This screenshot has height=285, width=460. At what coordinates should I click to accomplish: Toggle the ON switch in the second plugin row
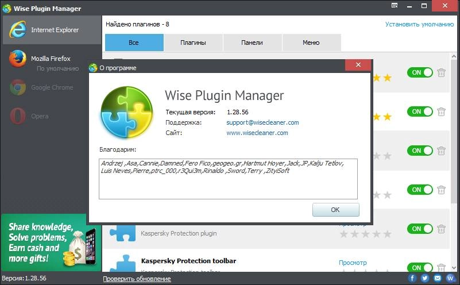point(420,111)
